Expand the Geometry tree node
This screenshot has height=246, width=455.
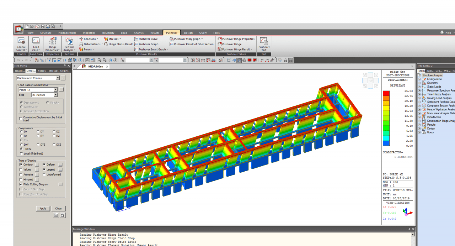point(419,83)
